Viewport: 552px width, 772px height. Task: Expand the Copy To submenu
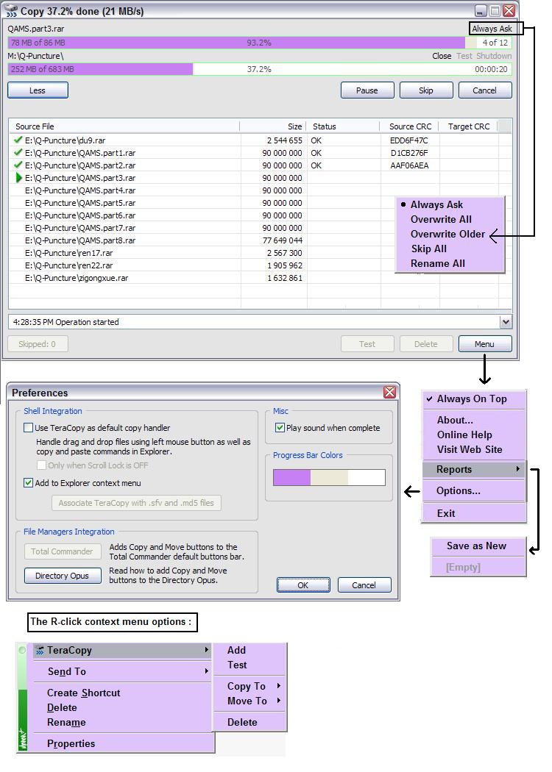coord(250,686)
